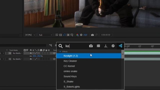Open Show Channel color management icon
The width and height of the screenshot is (160, 90).
[77, 35]
